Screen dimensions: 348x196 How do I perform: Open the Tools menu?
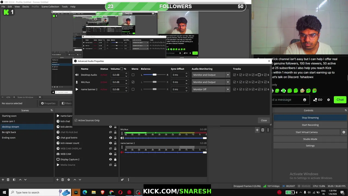[65, 7]
